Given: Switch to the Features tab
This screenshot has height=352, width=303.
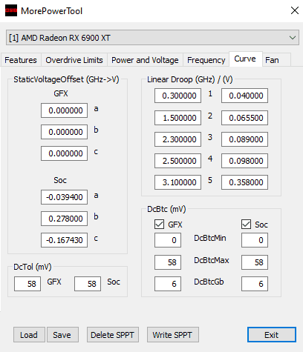Looking at the screenshot, I should pyautogui.click(x=21, y=60).
